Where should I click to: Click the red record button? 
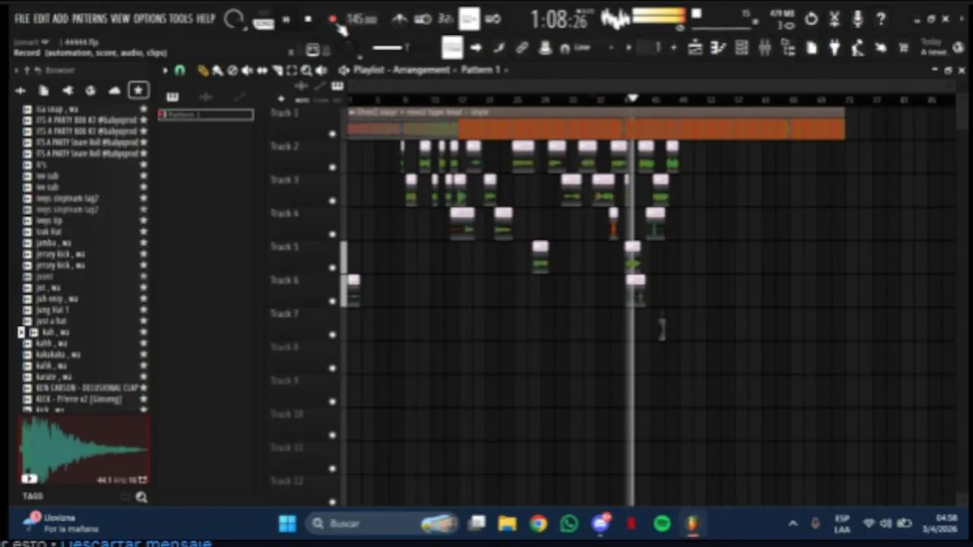332,20
